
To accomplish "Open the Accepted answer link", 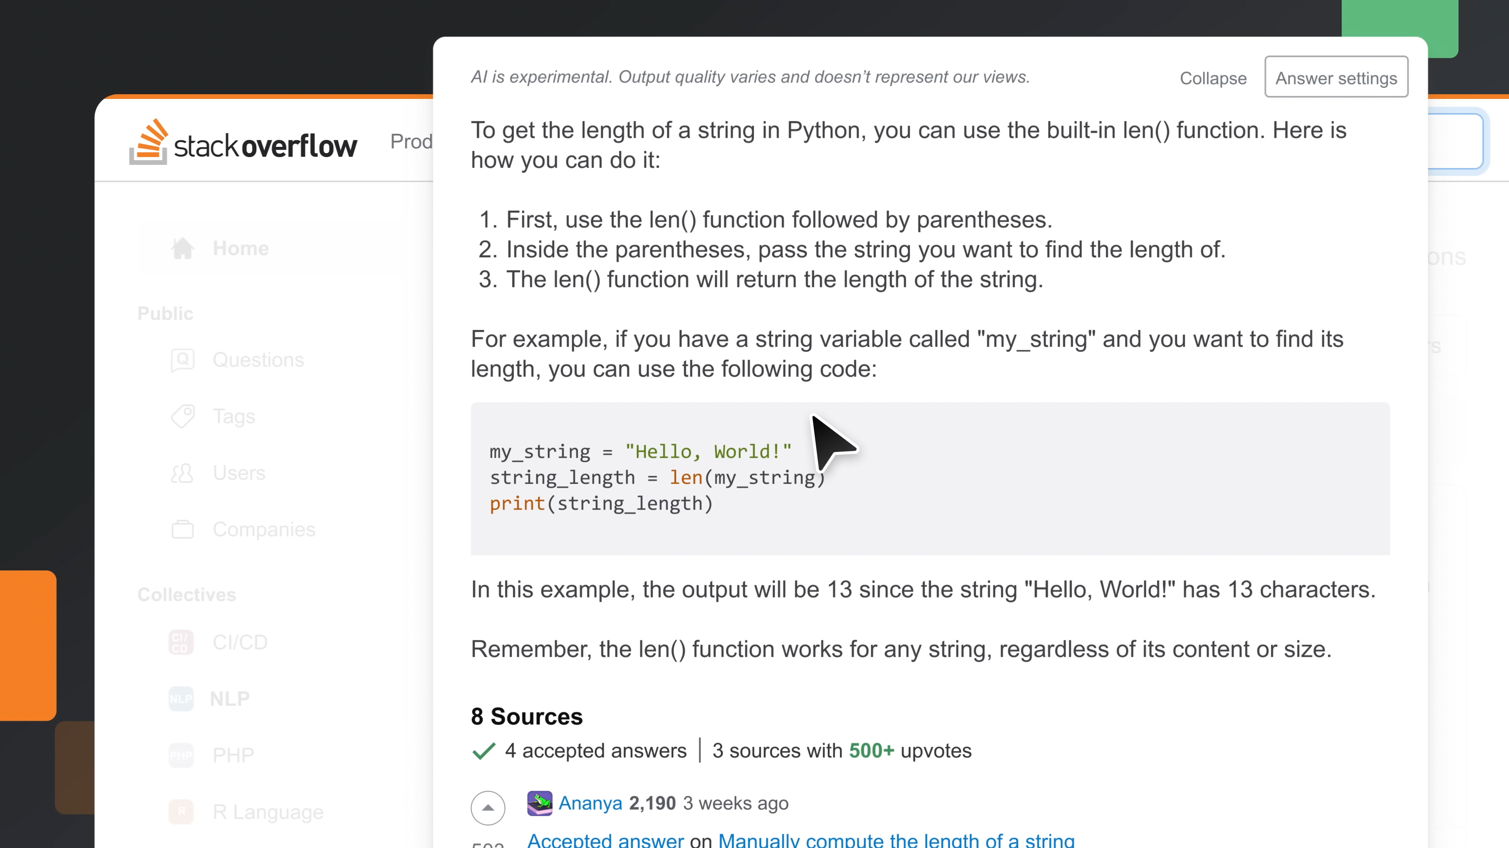I will click(606, 841).
